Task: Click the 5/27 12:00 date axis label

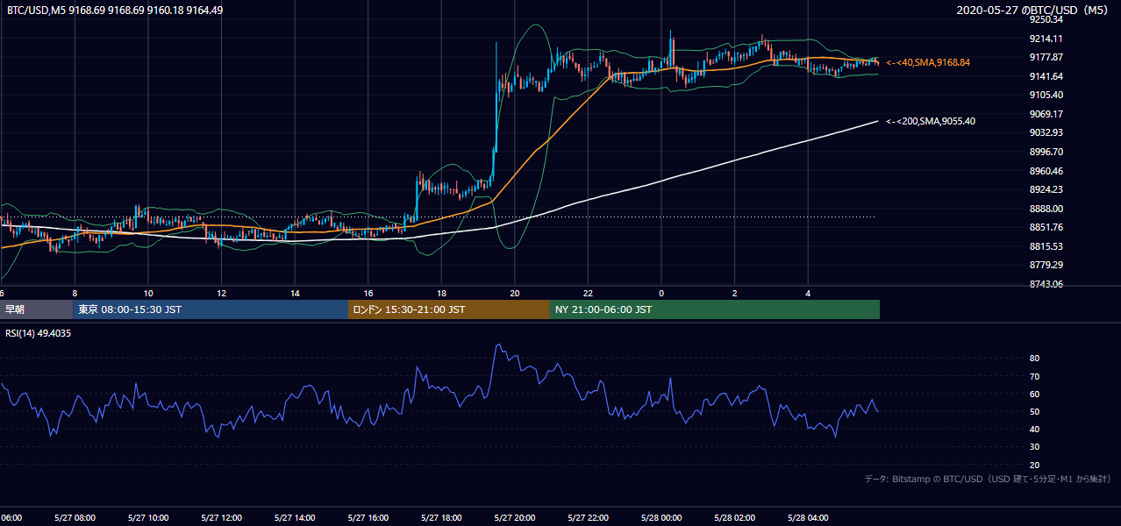Action: pyautogui.click(x=221, y=517)
